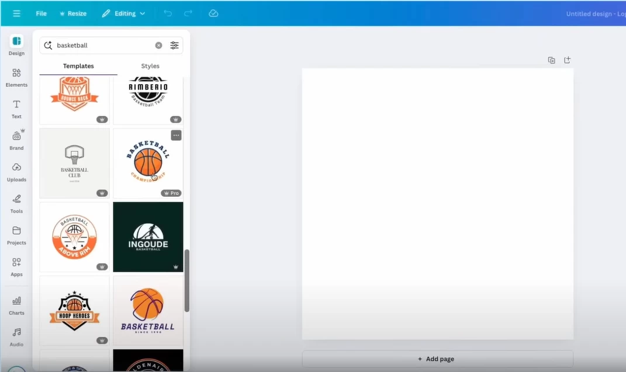Open the File menu
The width and height of the screenshot is (626, 372).
point(41,13)
